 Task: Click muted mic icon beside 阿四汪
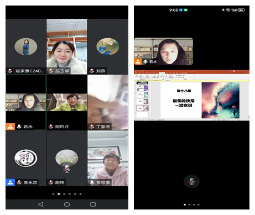[x=51, y=127]
